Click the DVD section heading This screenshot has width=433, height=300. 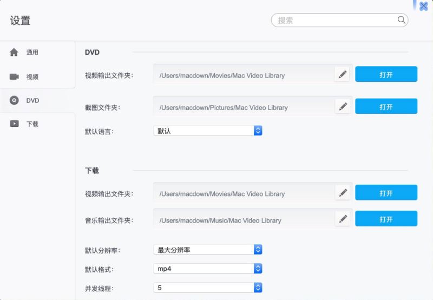[x=92, y=52]
